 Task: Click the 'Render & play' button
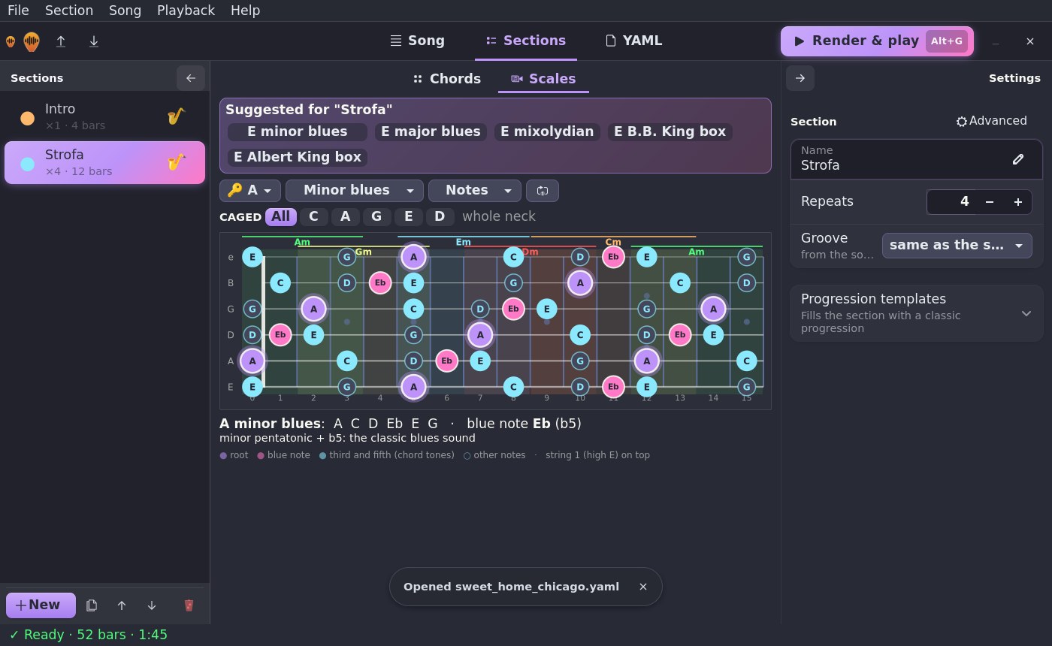pos(877,41)
